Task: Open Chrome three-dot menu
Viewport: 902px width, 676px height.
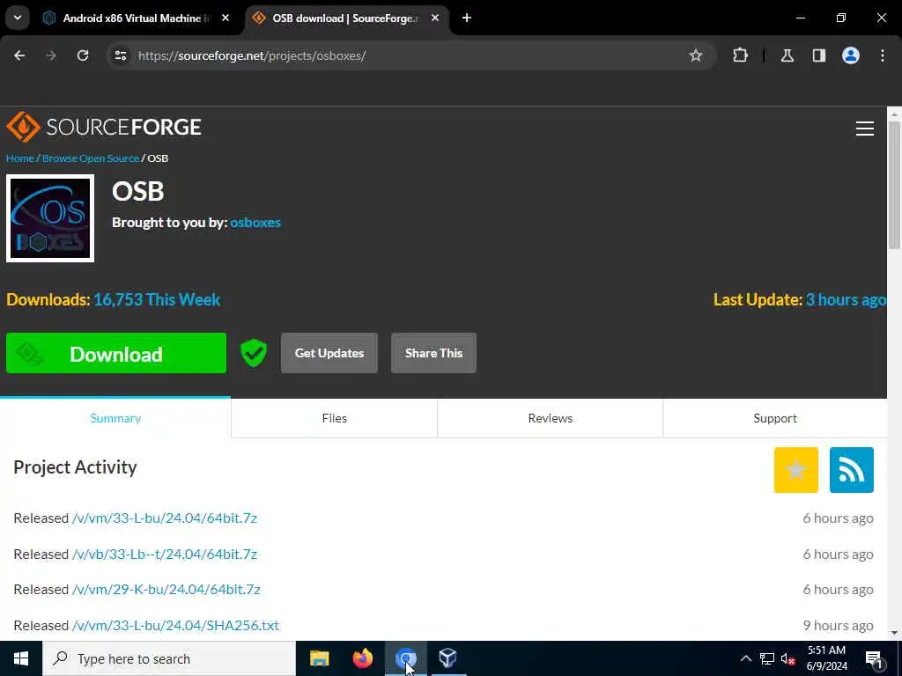Action: click(x=883, y=55)
